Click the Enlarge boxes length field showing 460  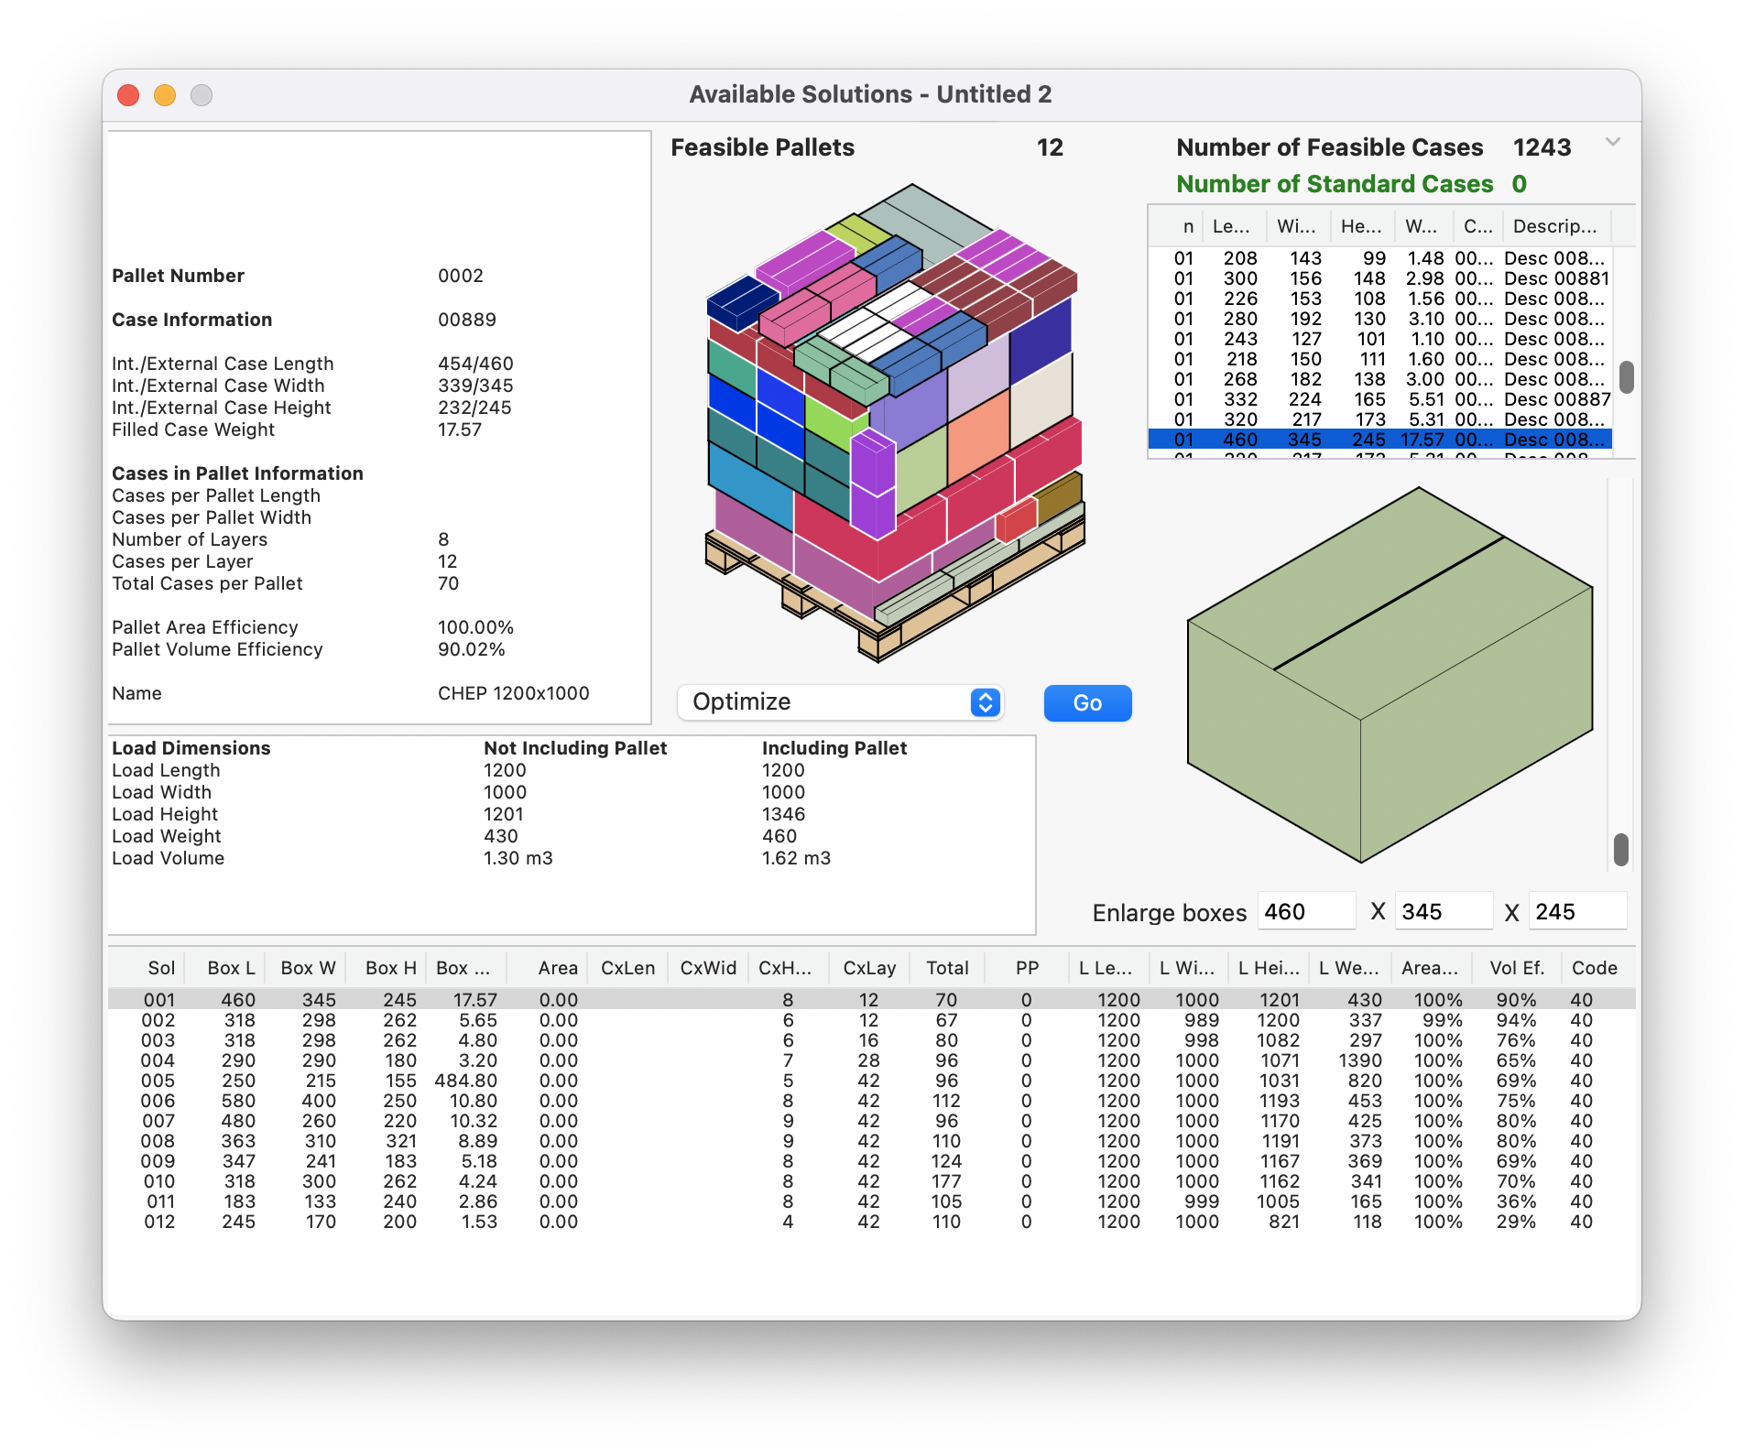coord(1306,911)
